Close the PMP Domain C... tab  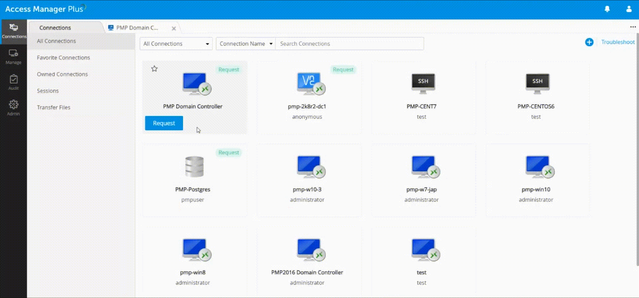[174, 29]
